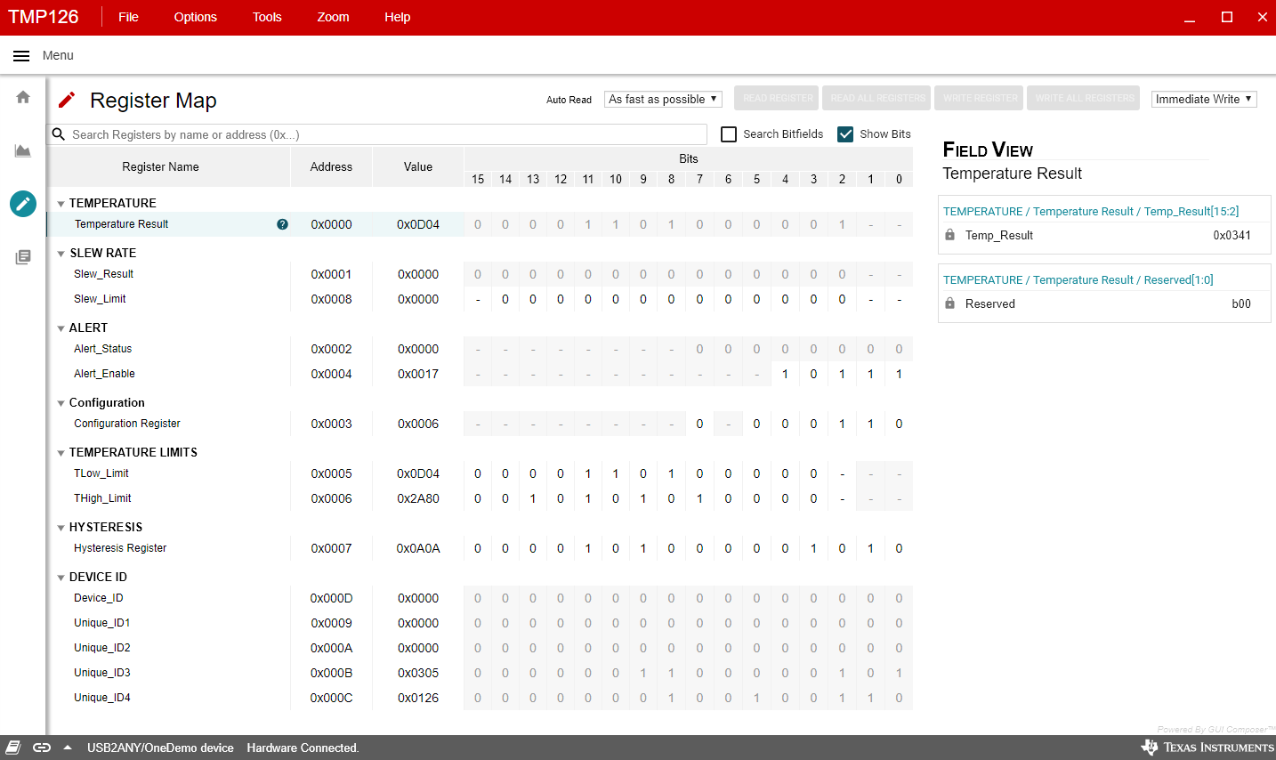
Task: Uncheck the Show Bits checkbox
Action: (845, 134)
